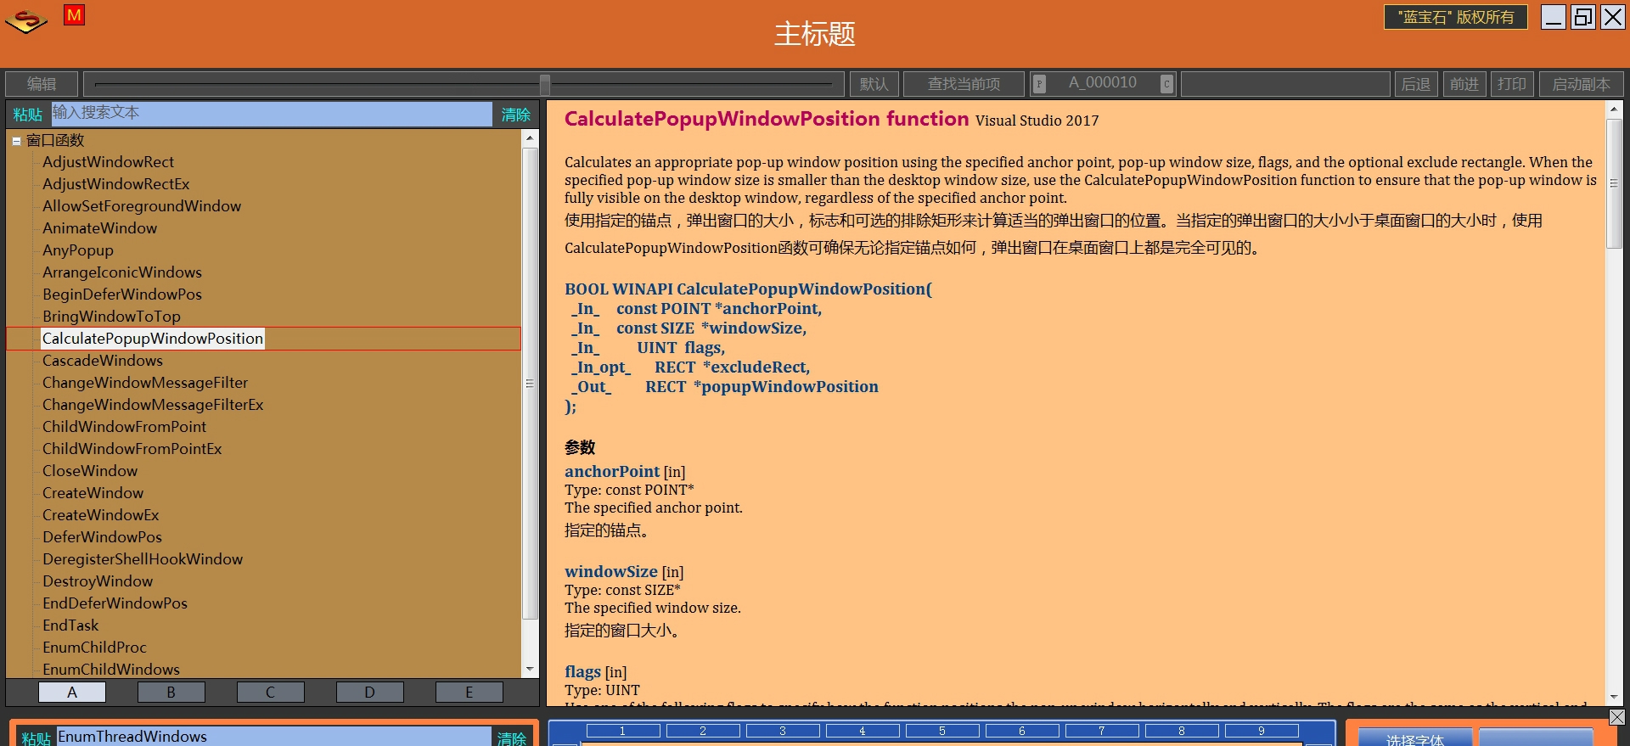Click the small P icon beside A_000010
Image resolution: width=1630 pixels, height=746 pixels.
click(x=1039, y=84)
